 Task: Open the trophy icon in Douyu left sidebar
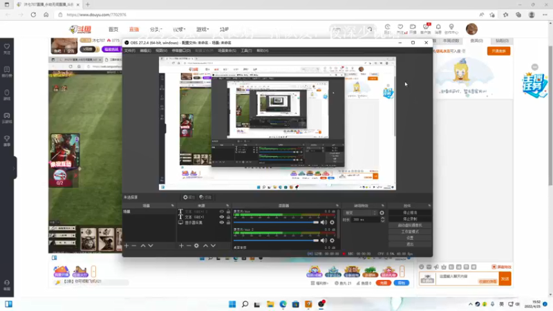click(7, 141)
